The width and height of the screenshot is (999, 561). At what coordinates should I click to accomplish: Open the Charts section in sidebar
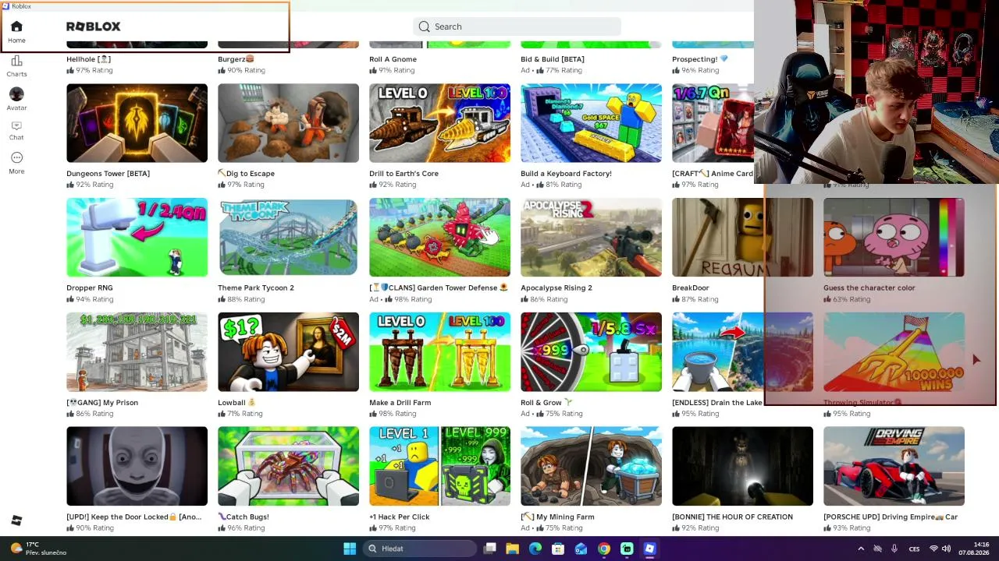tap(16, 61)
